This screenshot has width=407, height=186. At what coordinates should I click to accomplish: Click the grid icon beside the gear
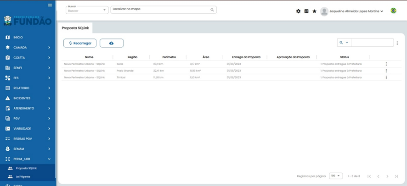tap(306, 11)
